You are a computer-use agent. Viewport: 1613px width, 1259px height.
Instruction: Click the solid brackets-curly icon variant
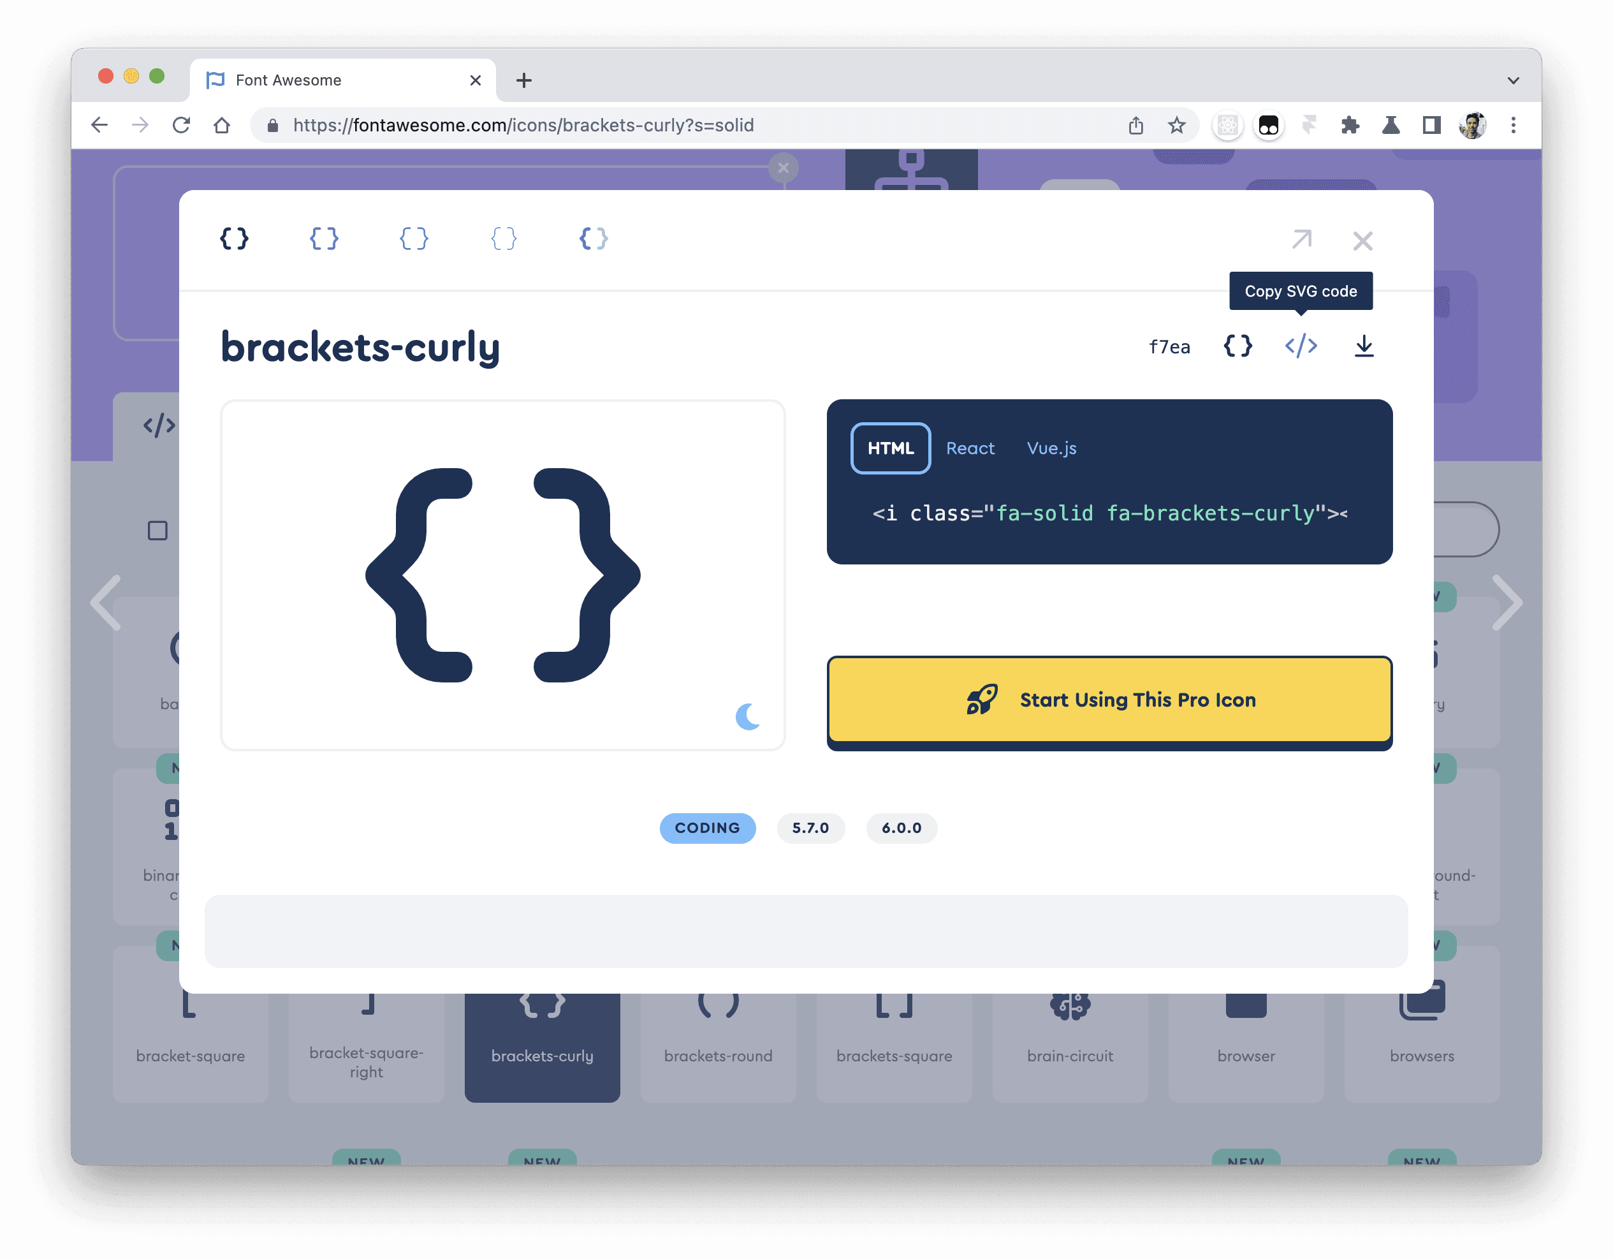coord(233,237)
